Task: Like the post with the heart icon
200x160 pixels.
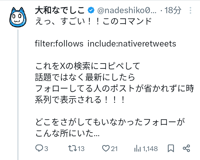Action: tap(106, 148)
